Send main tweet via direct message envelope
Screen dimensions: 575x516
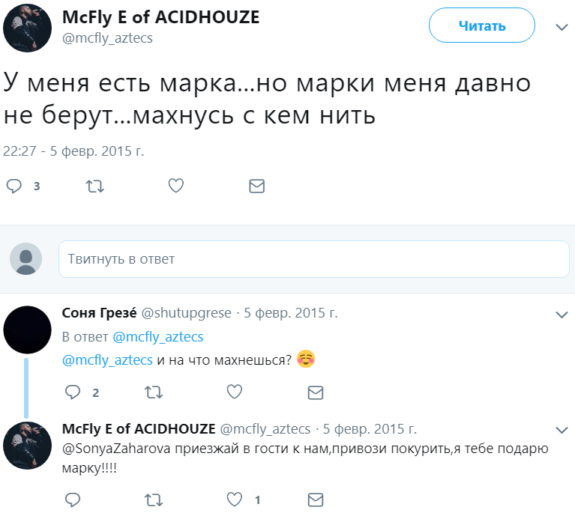point(256,186)
